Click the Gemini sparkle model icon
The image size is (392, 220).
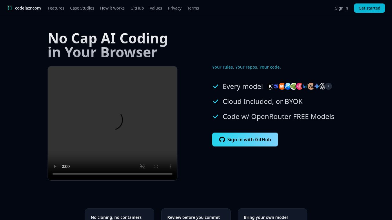click(x=317, y=86)
